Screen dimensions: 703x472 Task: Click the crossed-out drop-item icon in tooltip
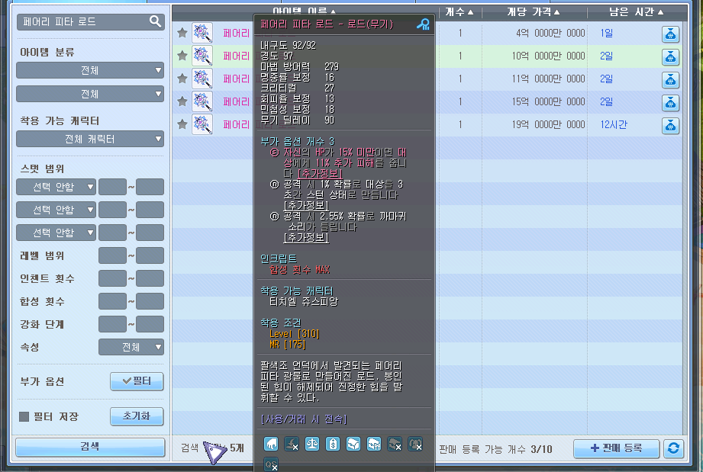292,444
